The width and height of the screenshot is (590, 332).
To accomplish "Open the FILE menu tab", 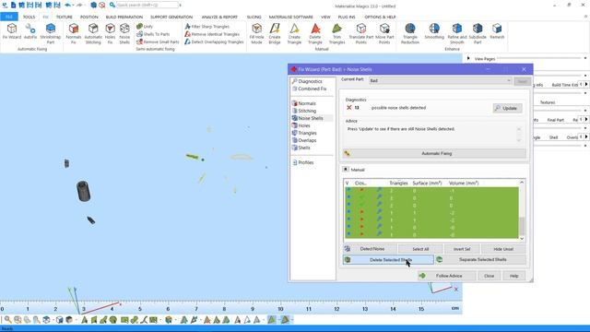I will [x=9, y=17].
